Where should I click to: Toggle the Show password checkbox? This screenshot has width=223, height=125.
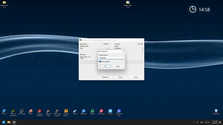click(x=100, y=62)
